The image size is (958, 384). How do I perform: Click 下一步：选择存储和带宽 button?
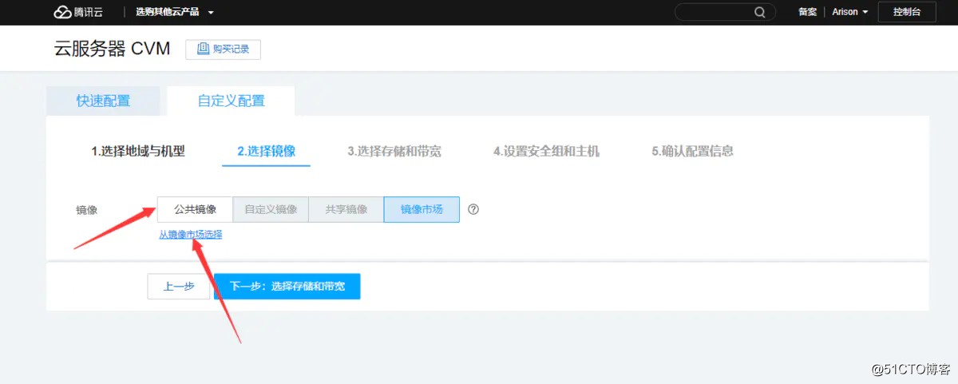[x=287, y=286]
